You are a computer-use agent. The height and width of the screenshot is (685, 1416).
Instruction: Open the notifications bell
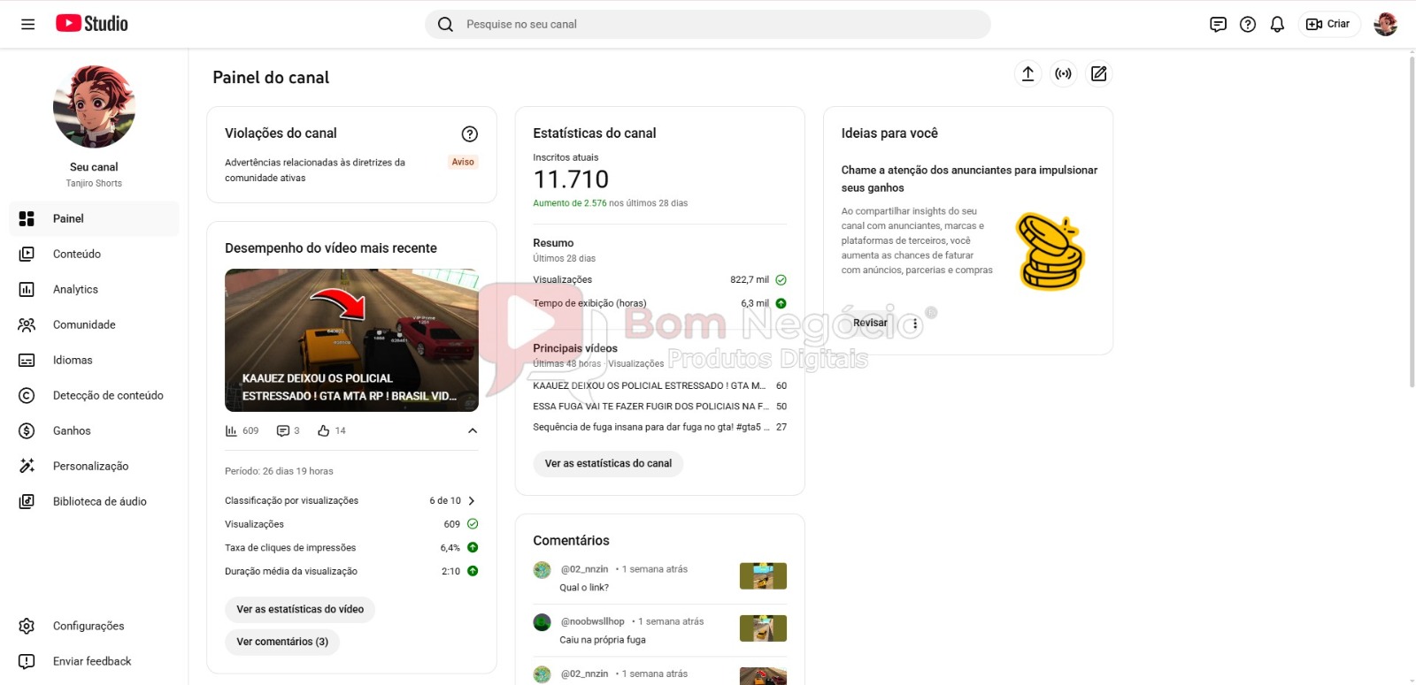(1277, 25)
